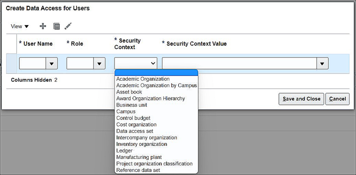This screenshot has height=175, width=356.
Task: Click the Security Context Value text field
Action: [239, 63]
